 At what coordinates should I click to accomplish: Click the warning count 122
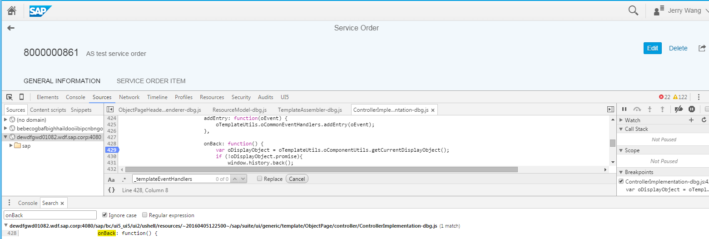coord(680,97)
